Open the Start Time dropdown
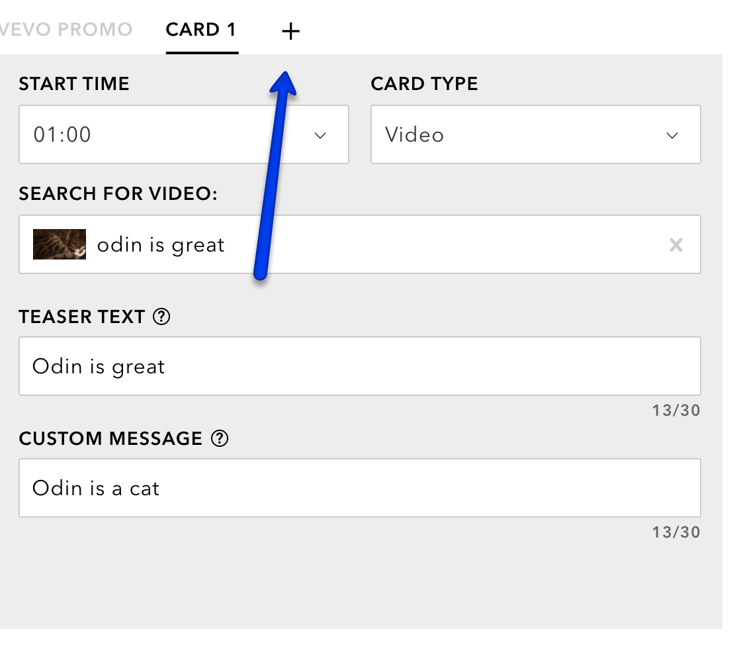Viewport: 741px width, 662px height. [x=183, y=134]
